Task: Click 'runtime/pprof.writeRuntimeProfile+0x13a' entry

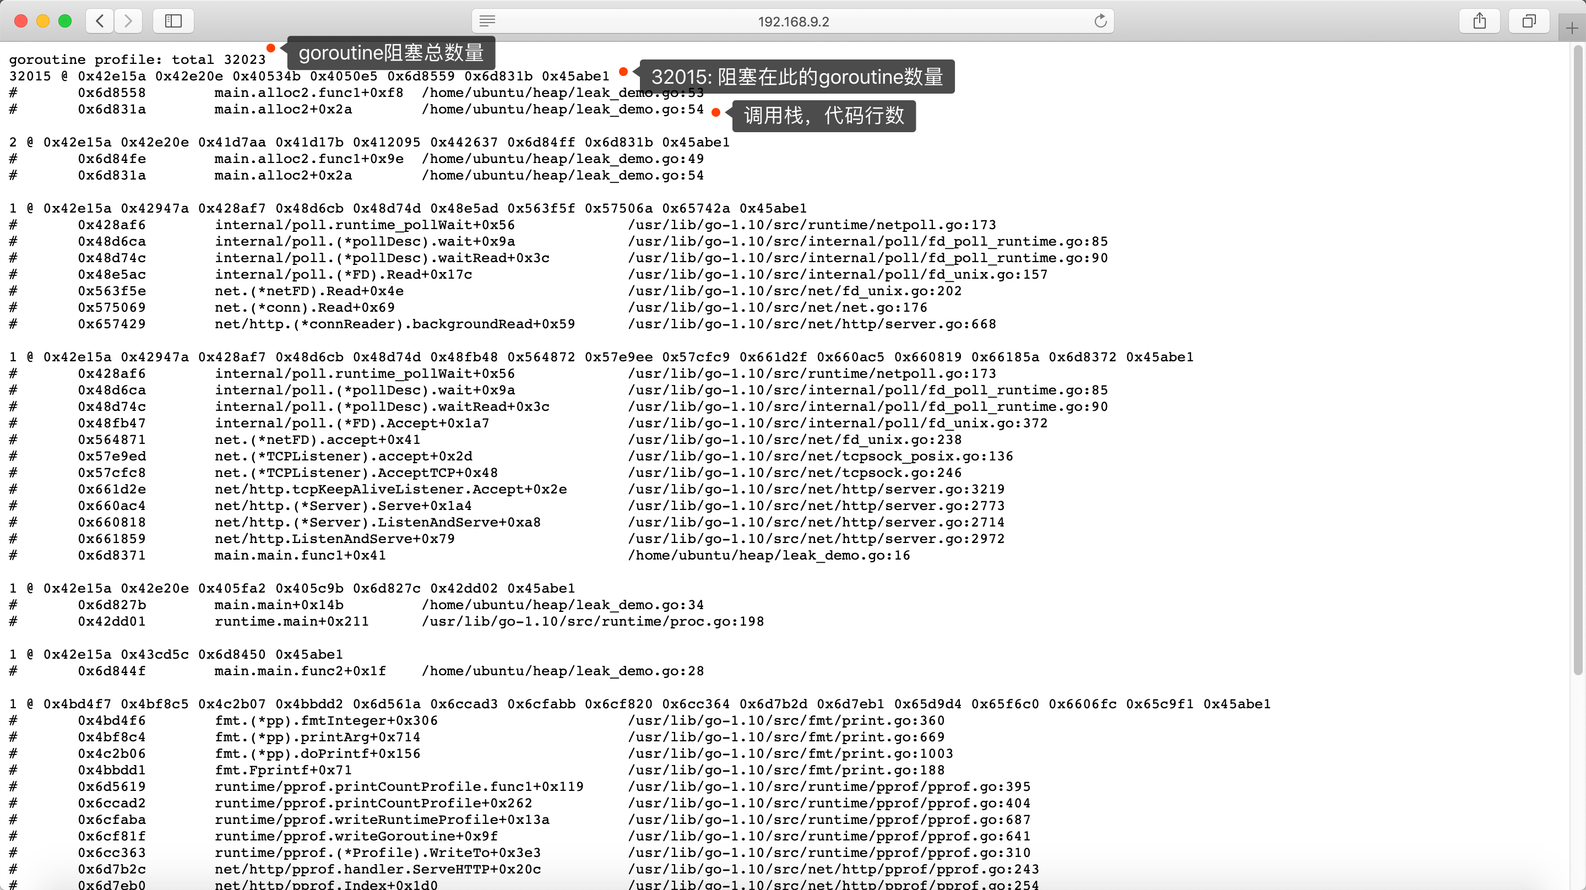Action: tap(382, 820)
